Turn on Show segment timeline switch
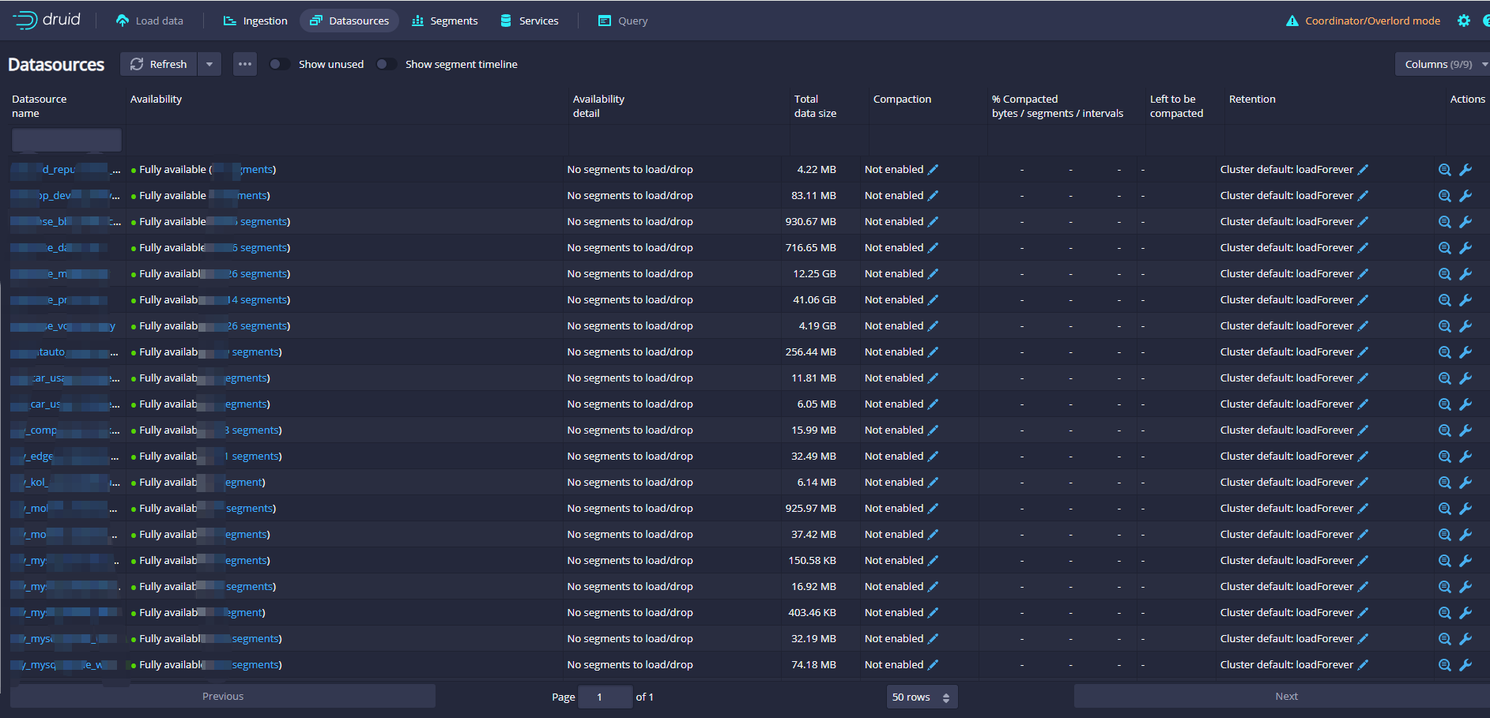The width and height of the screenshot is (1490, 718). coord(386,65)
